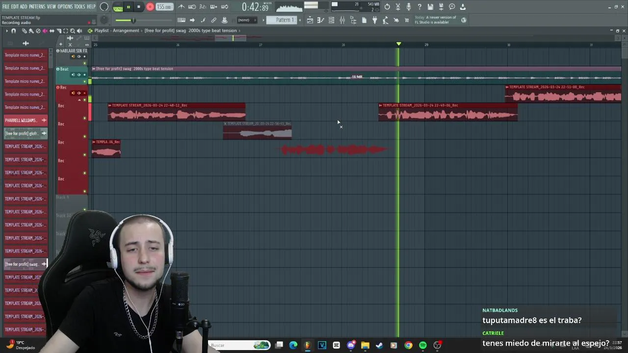
Task: Open the OPTIONS menu
Action: (65, 6)
